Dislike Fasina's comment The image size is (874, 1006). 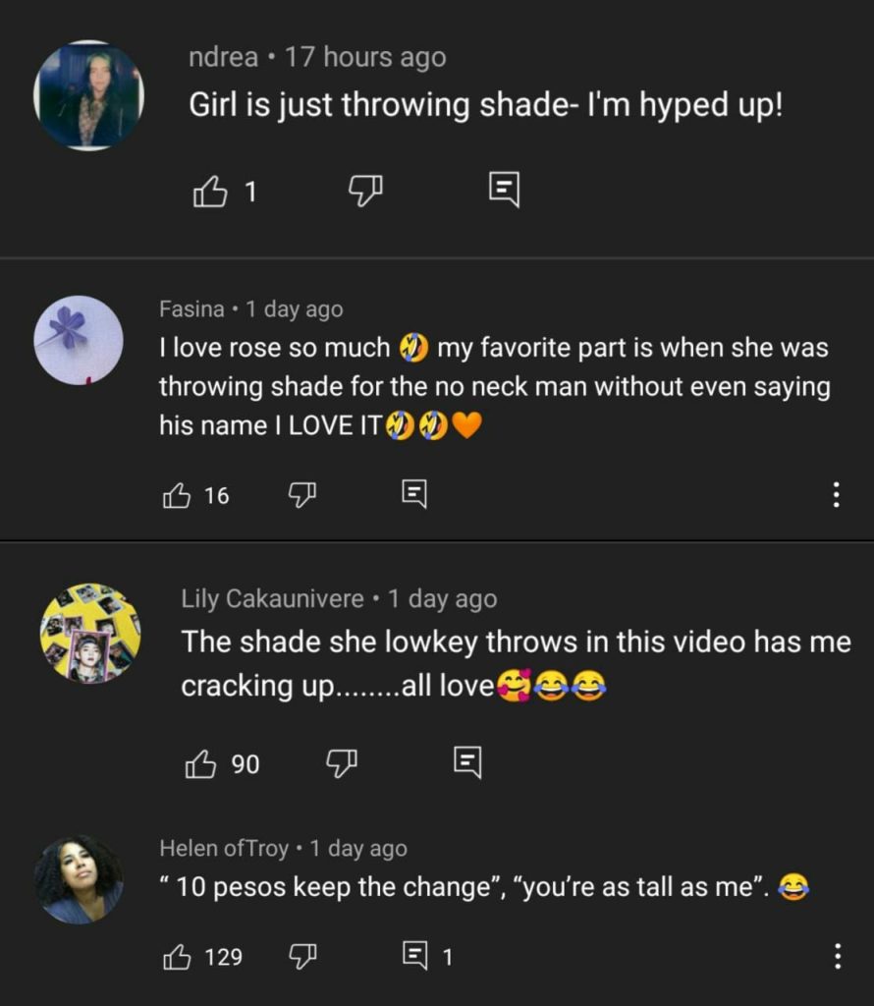pos(300,496)
